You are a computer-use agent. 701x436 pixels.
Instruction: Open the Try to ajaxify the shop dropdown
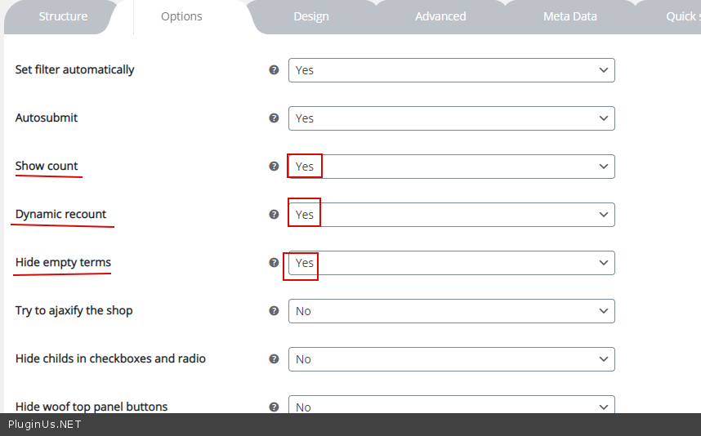(451, 311)
